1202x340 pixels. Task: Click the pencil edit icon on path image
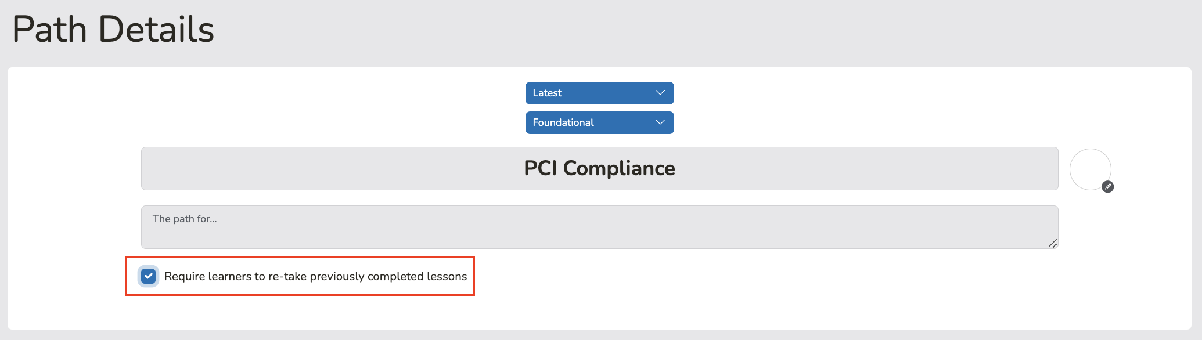1108,186
